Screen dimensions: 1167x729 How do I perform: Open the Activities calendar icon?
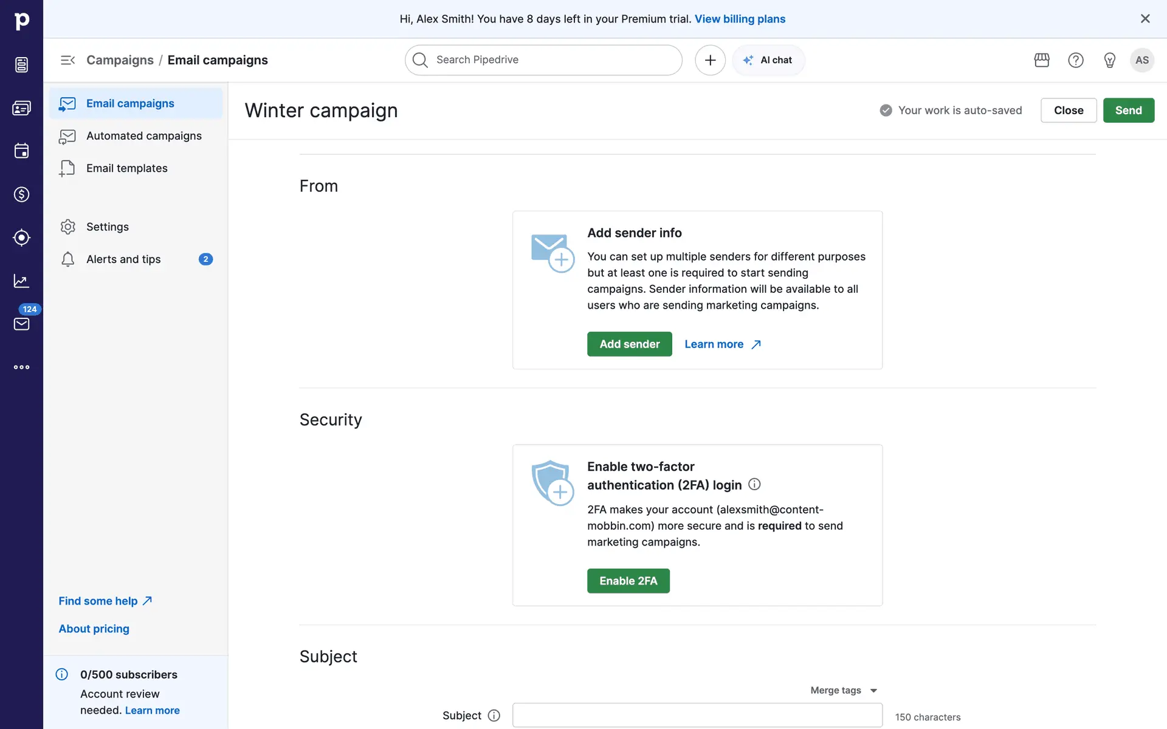coord(21,151)
